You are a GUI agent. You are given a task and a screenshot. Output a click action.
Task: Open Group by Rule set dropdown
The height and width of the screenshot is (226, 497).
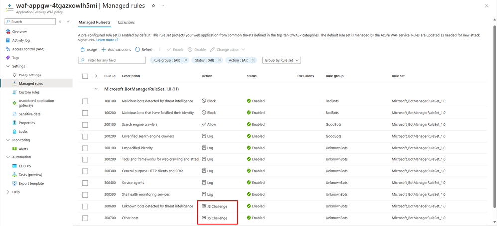tap(281, 60)
